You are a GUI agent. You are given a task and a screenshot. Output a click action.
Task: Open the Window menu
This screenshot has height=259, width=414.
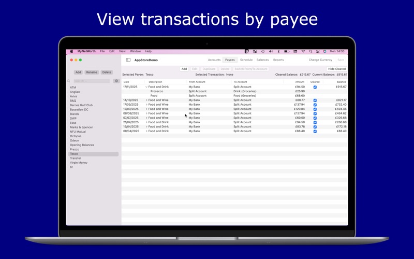[x=135, y=51]
